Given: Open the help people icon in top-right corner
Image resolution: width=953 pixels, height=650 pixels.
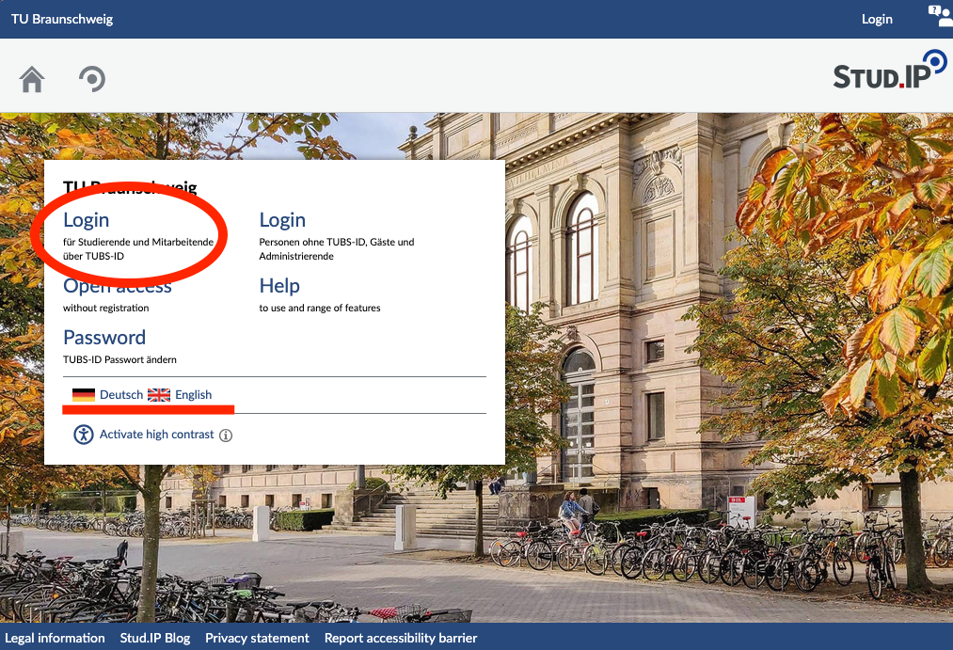Looking at the screenshot, I should point(940,16).
